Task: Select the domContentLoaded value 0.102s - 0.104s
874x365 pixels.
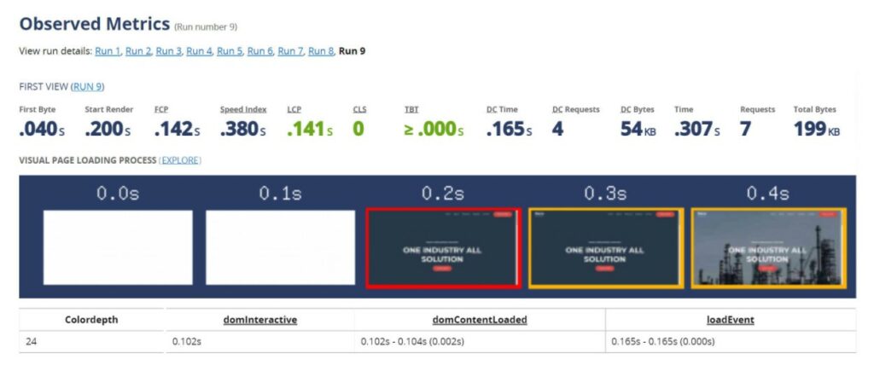Action: click(x=412, y=342)
